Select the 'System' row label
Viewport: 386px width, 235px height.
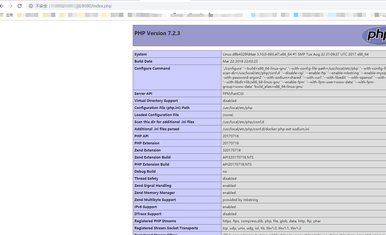pos(140,54)
